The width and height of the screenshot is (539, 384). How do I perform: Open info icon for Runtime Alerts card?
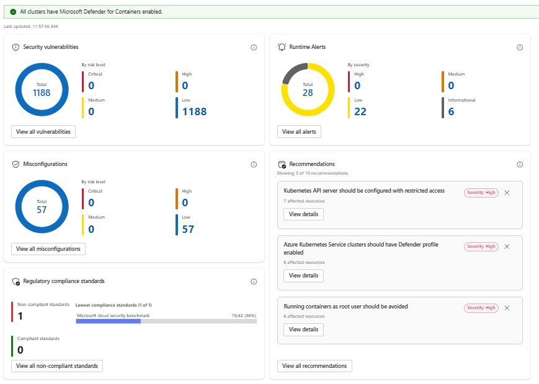pyautogui.click(x=520, y=47)
